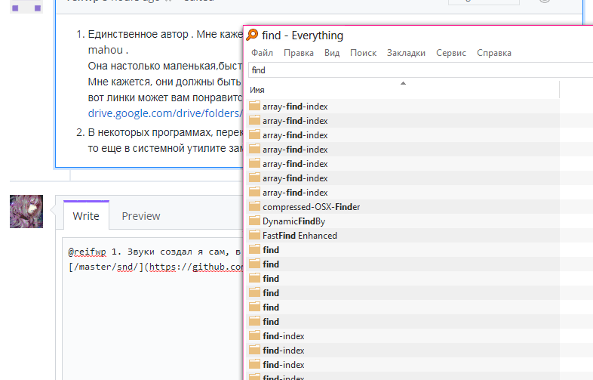Open the Правка menu

pyautogui.click(x=299, y=53)
